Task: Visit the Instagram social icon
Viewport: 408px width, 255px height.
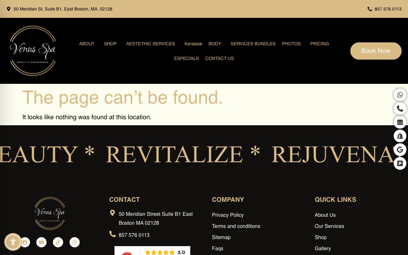Action: [x=75, y=242]
